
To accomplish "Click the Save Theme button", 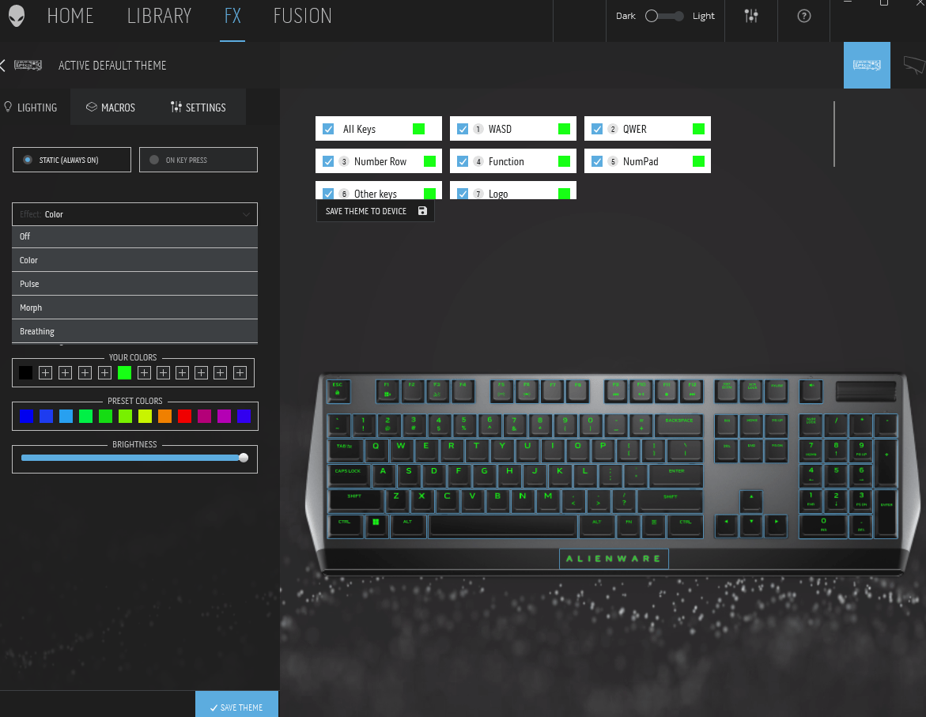I will pyautogui.click(x=236, y=707).
